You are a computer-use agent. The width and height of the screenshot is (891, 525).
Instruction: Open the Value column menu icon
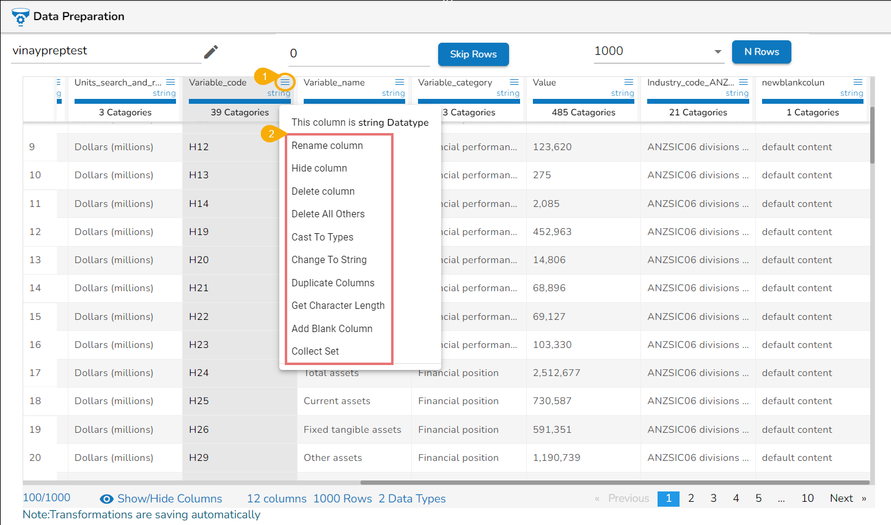pos(629,82)
